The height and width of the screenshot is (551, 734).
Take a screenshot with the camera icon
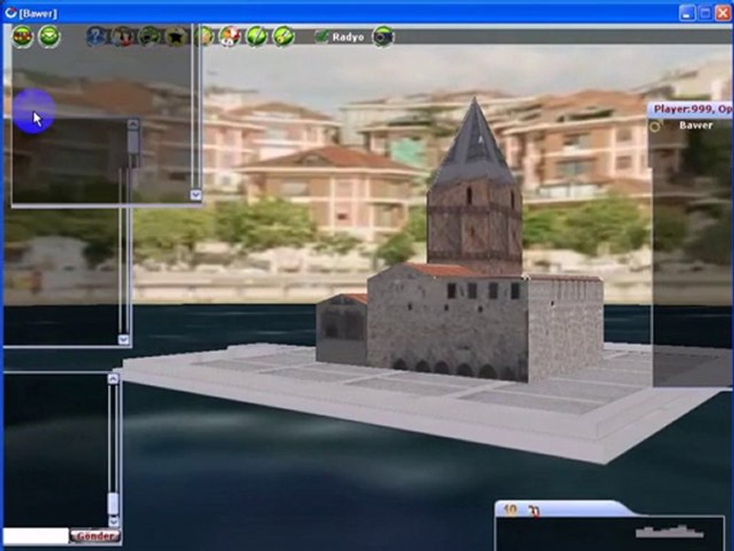click(383, 37)
